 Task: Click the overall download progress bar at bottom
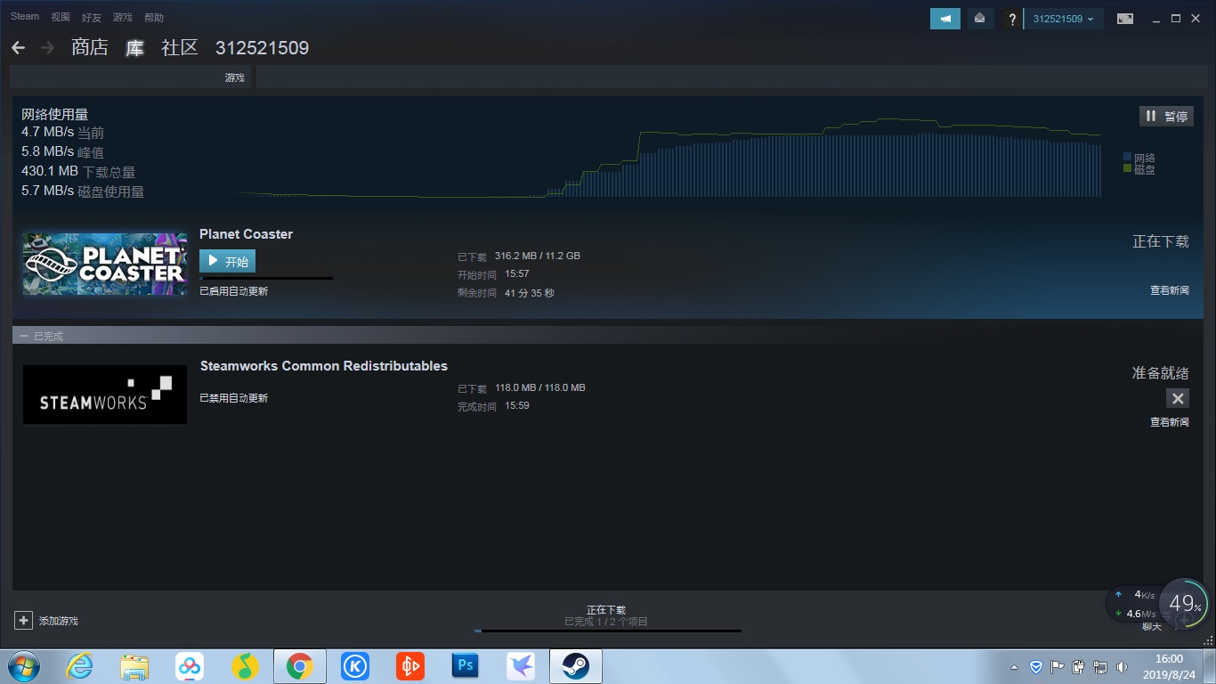(x=608, y=631)
